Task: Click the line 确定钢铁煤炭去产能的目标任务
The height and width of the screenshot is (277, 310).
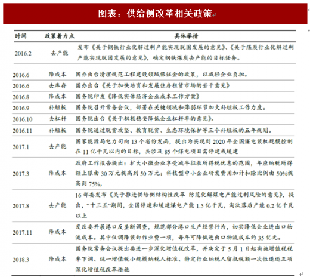Action: point(159,58)
